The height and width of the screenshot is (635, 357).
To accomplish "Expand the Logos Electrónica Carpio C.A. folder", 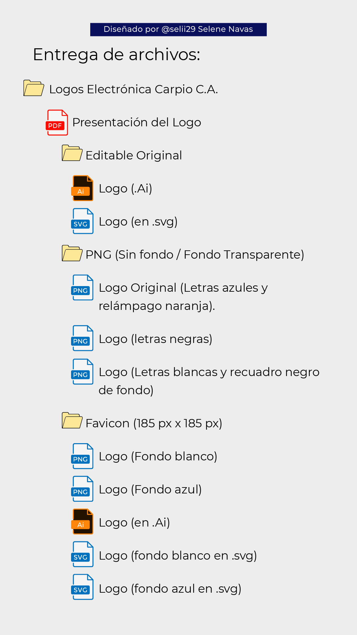I will pyautogui.click(x=34, y=88).
